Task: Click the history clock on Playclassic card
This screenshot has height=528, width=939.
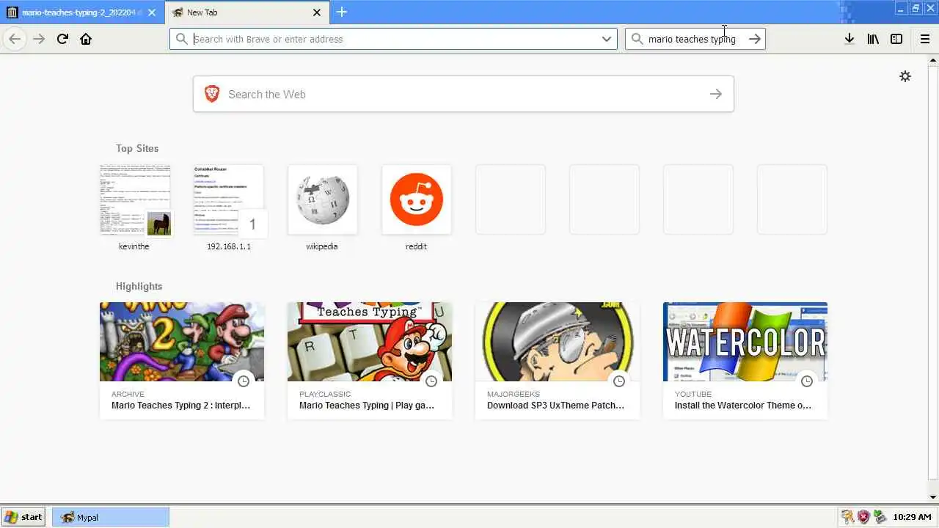Action: (431, 381)
